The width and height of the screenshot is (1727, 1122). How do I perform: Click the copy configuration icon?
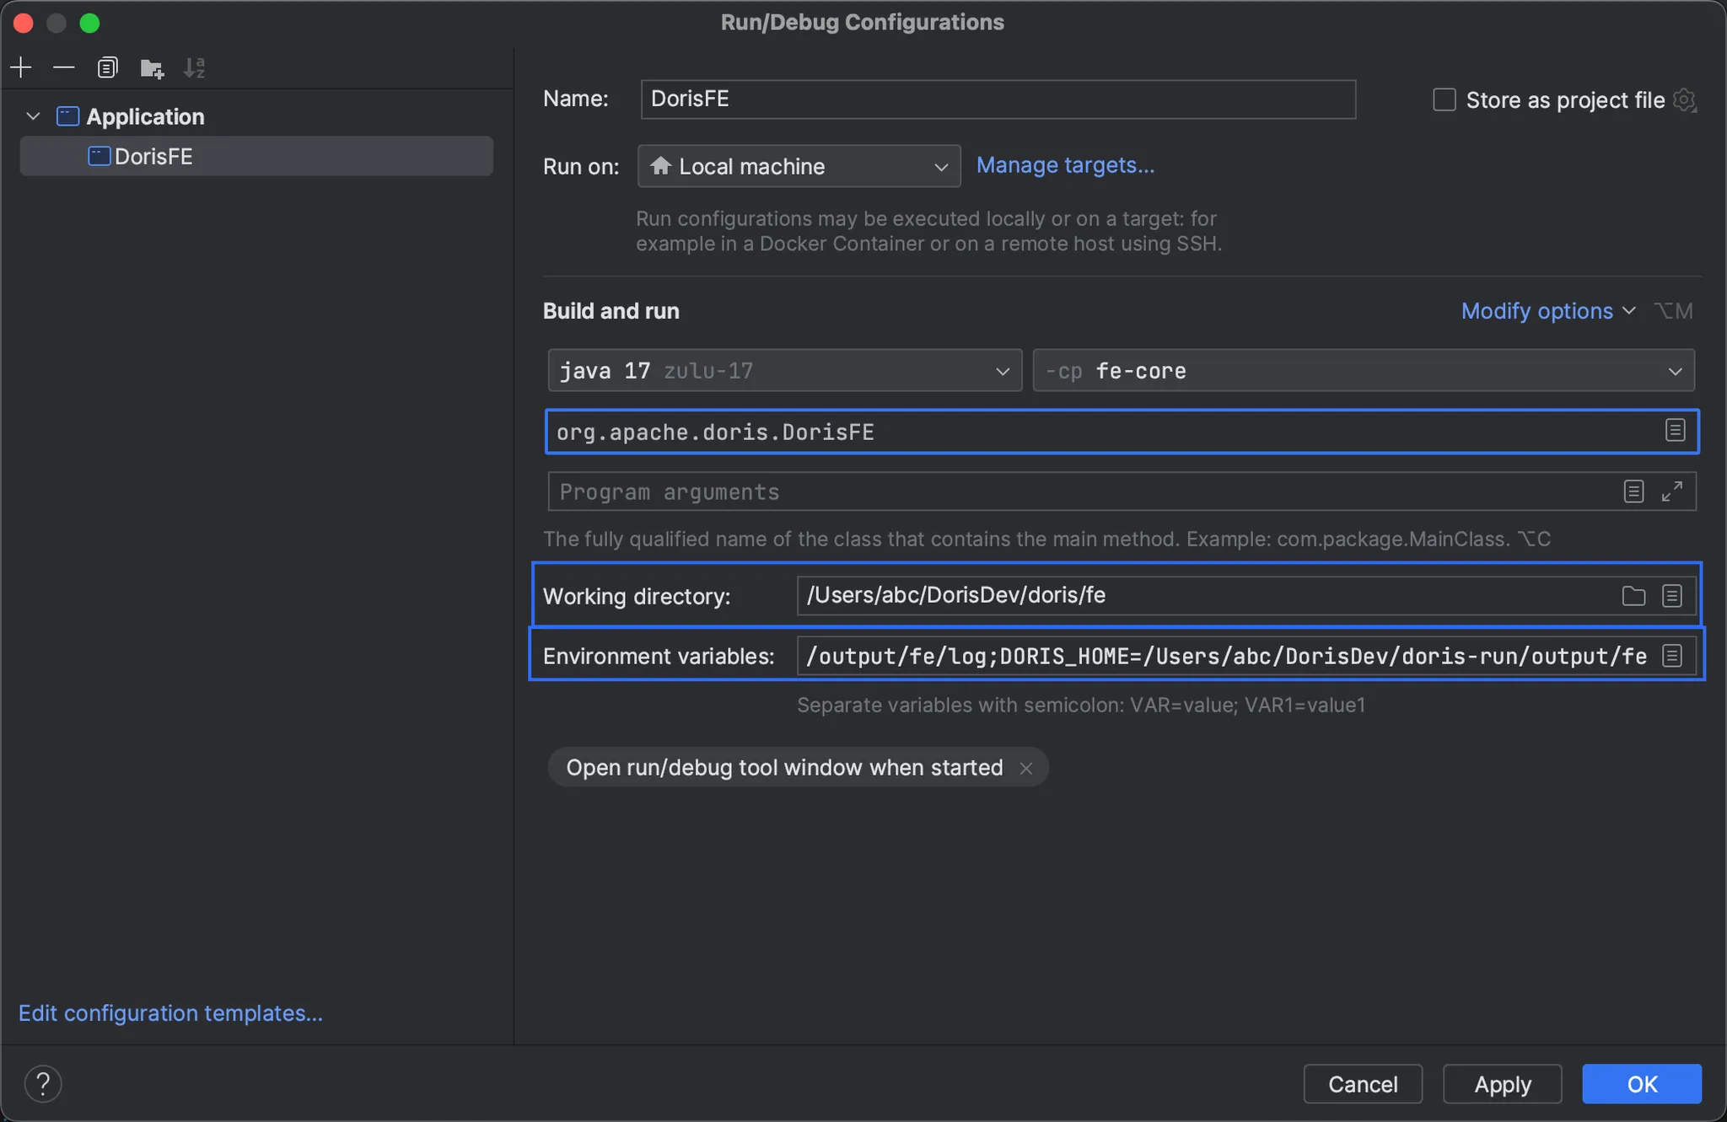[x=105, y=68]
